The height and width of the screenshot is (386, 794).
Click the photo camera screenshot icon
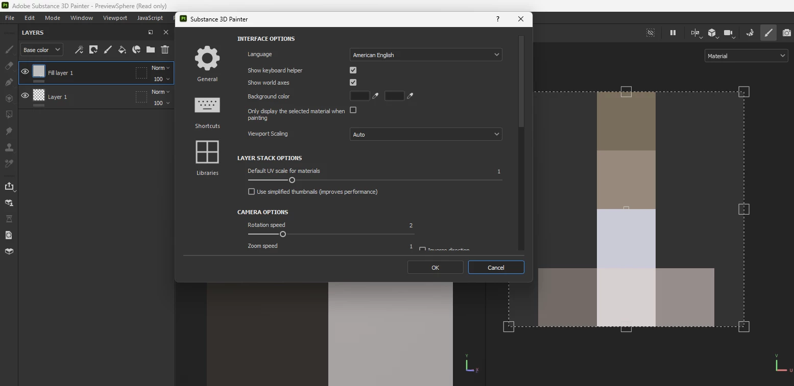(787, 33)
